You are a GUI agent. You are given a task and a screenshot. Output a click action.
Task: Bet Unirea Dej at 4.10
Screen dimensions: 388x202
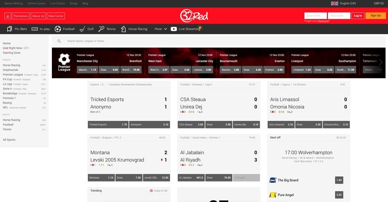click(x=247, y=125)
